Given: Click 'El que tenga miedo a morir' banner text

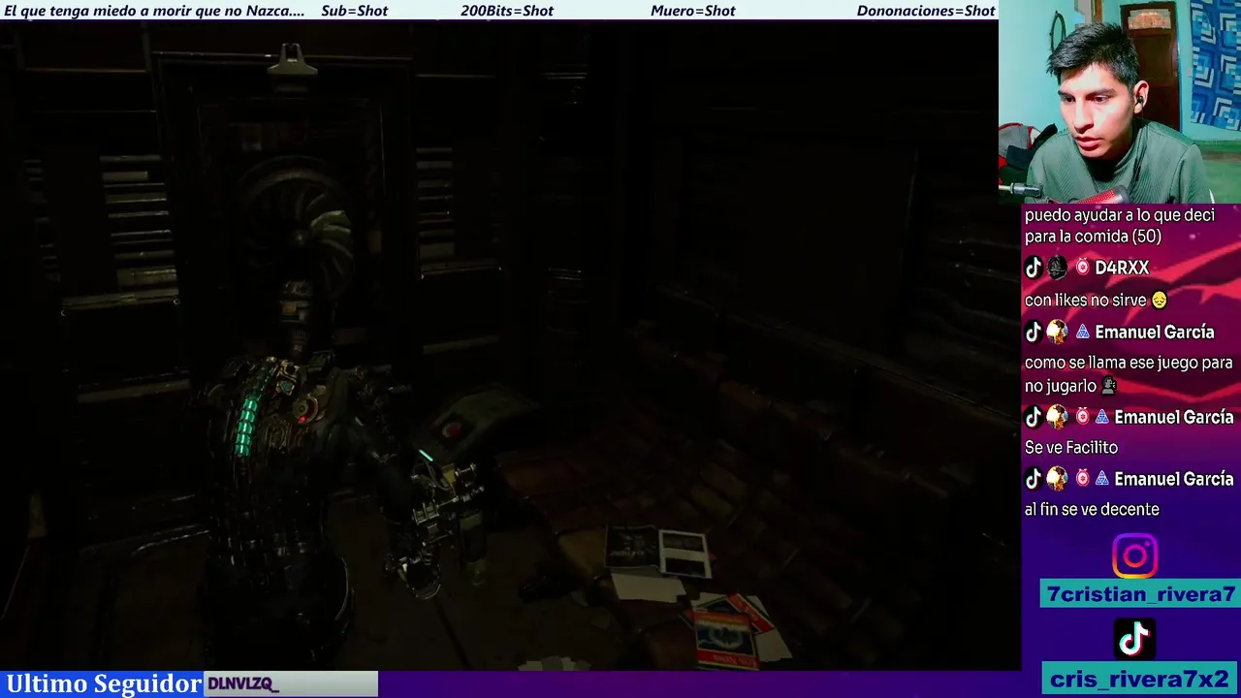Looking at the screenshot, I should pyautogui.click(x=154, y=11).
